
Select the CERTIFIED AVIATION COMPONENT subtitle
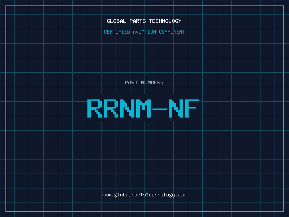[x=144, y=32]
